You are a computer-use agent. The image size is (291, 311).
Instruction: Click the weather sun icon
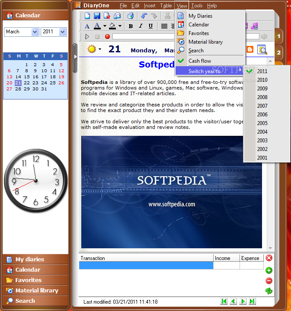coord(92,49)
